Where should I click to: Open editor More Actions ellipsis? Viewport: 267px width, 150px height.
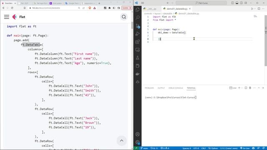[x=263, y=9]
